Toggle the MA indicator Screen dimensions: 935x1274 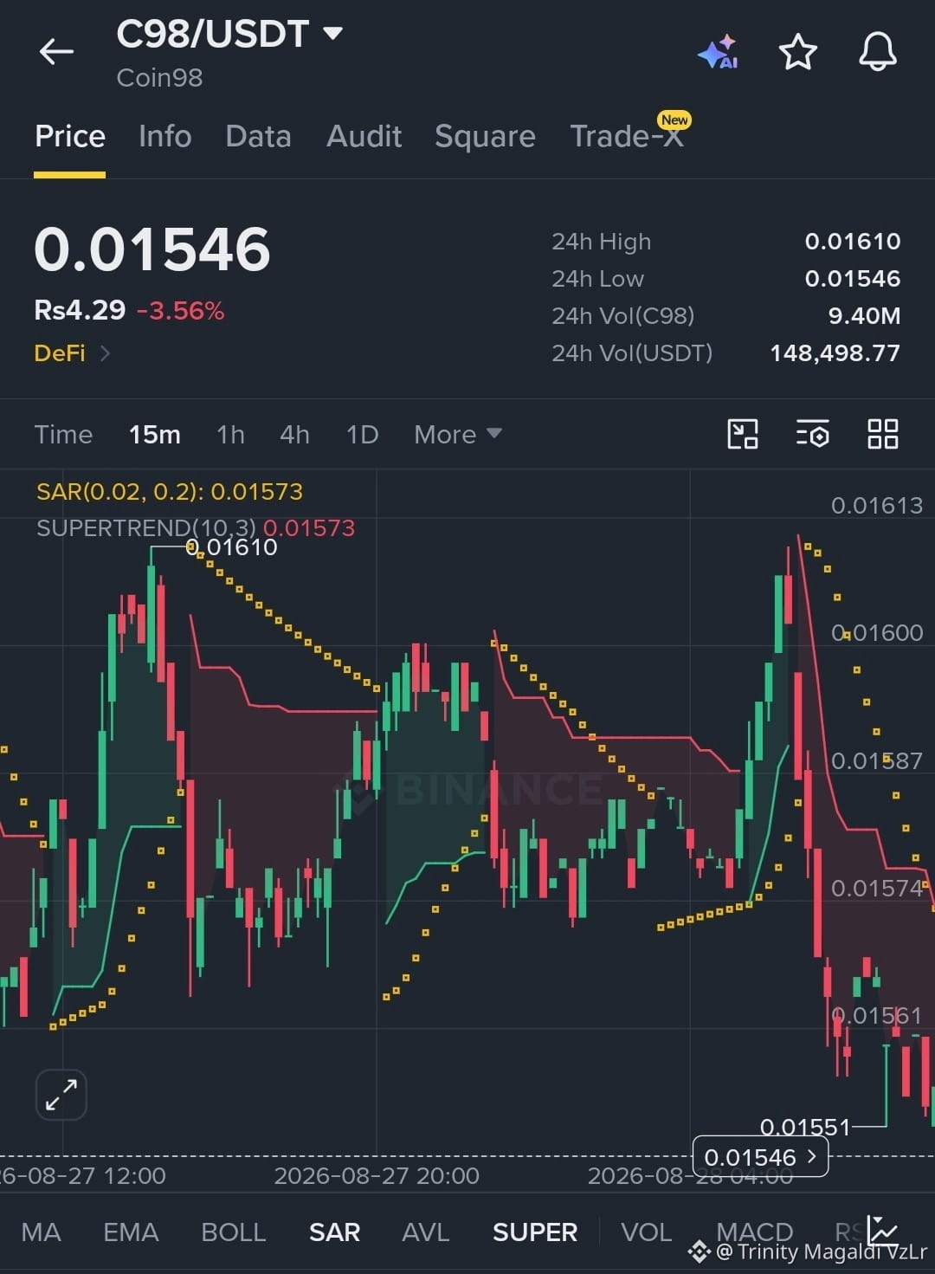click(41, 1232)
